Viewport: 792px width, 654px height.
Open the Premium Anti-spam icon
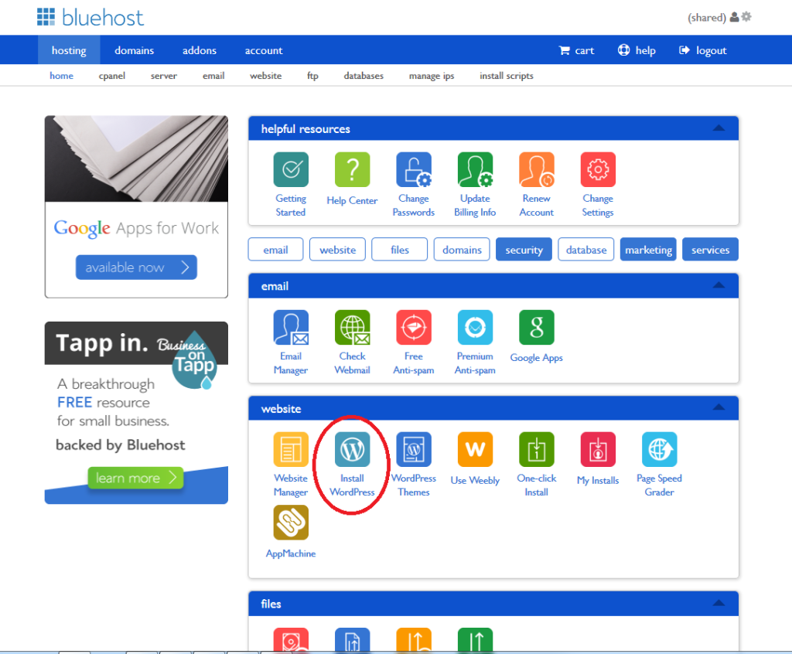click(x=475, y=327)
